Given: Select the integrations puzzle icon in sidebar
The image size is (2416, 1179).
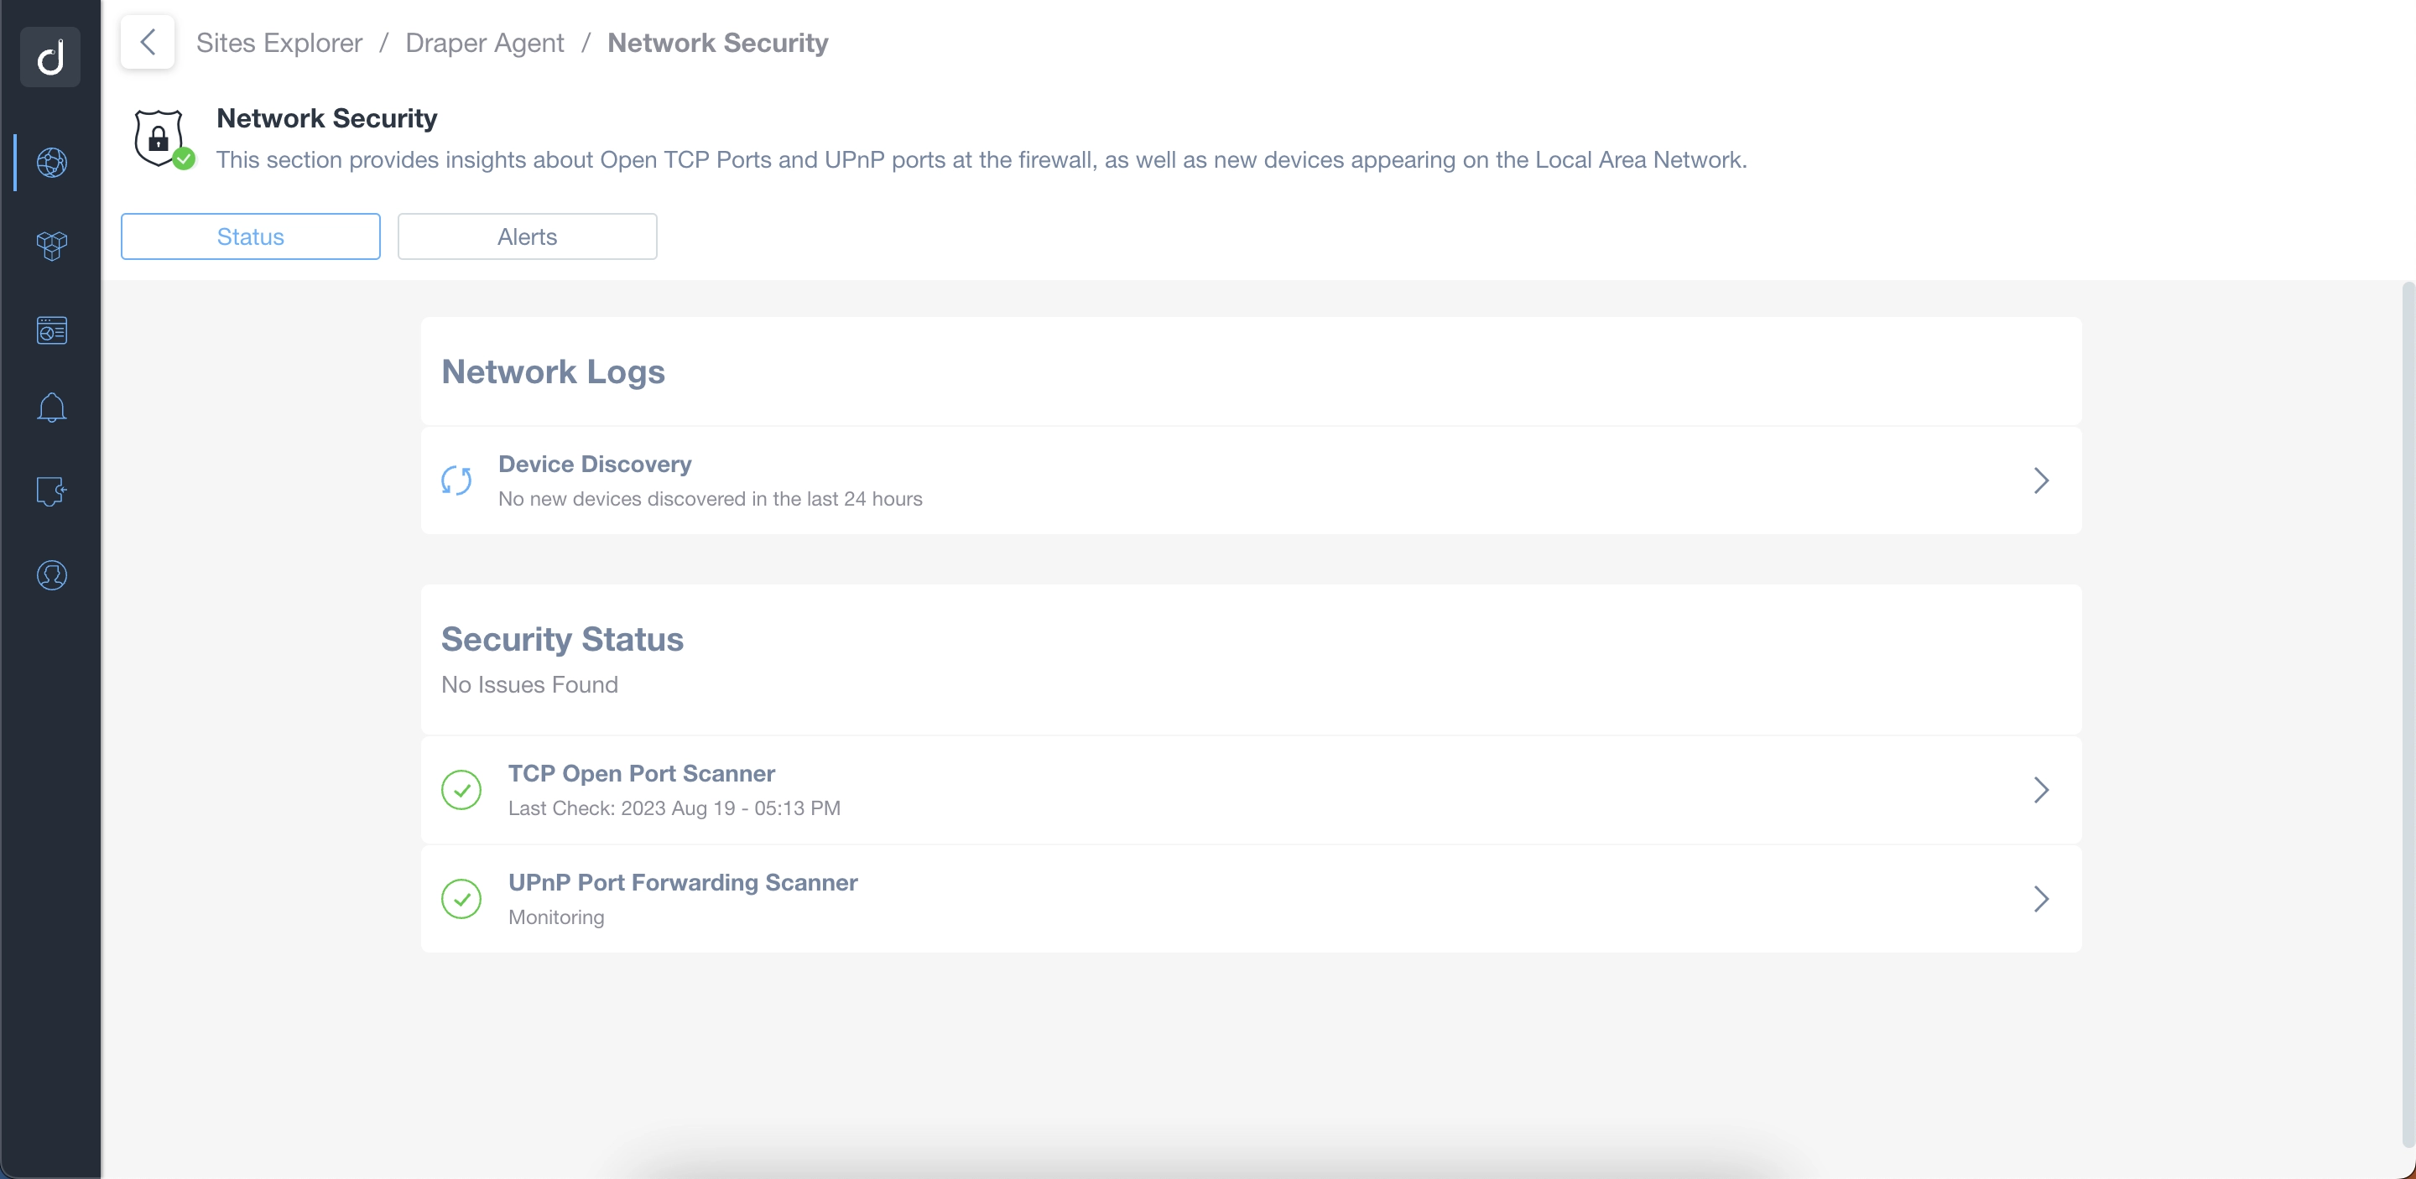Looking at the screenshot, I should click(51, 491).
